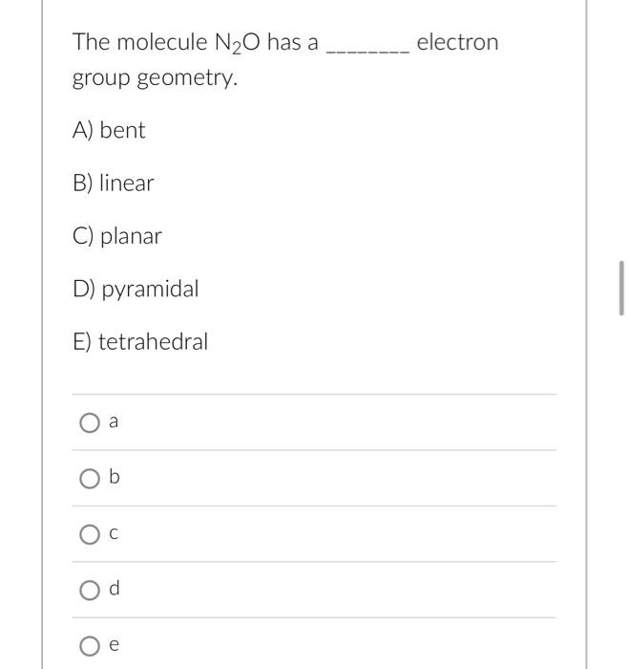
Task: Click the letter label 'b' beside its radio
Action: pos(115,476)
